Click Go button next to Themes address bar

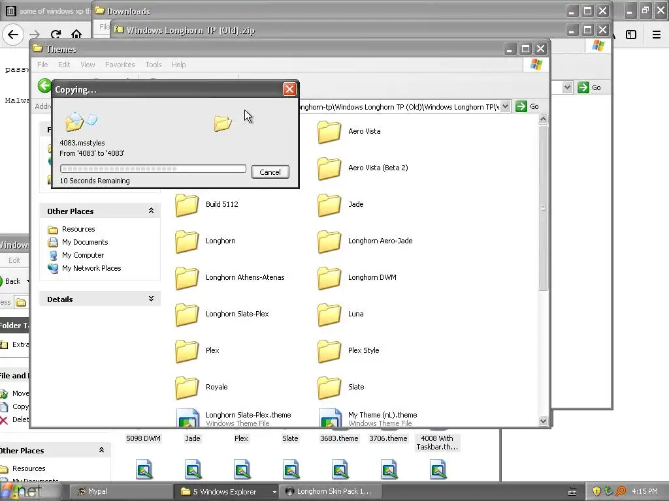point(527,106)
